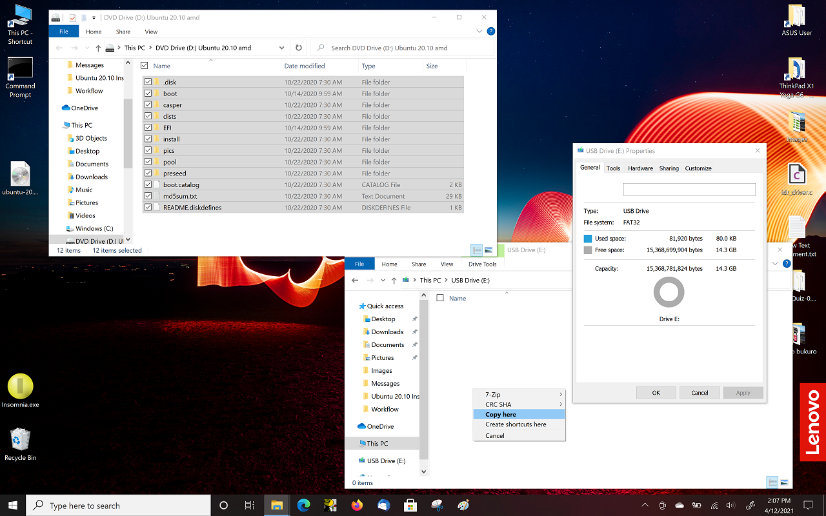
Task: Select the Images desktop icon
Action: tap(797, 127)
